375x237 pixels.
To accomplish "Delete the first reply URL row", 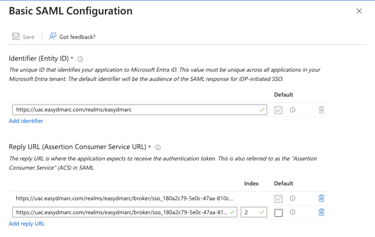I will 321,198.
